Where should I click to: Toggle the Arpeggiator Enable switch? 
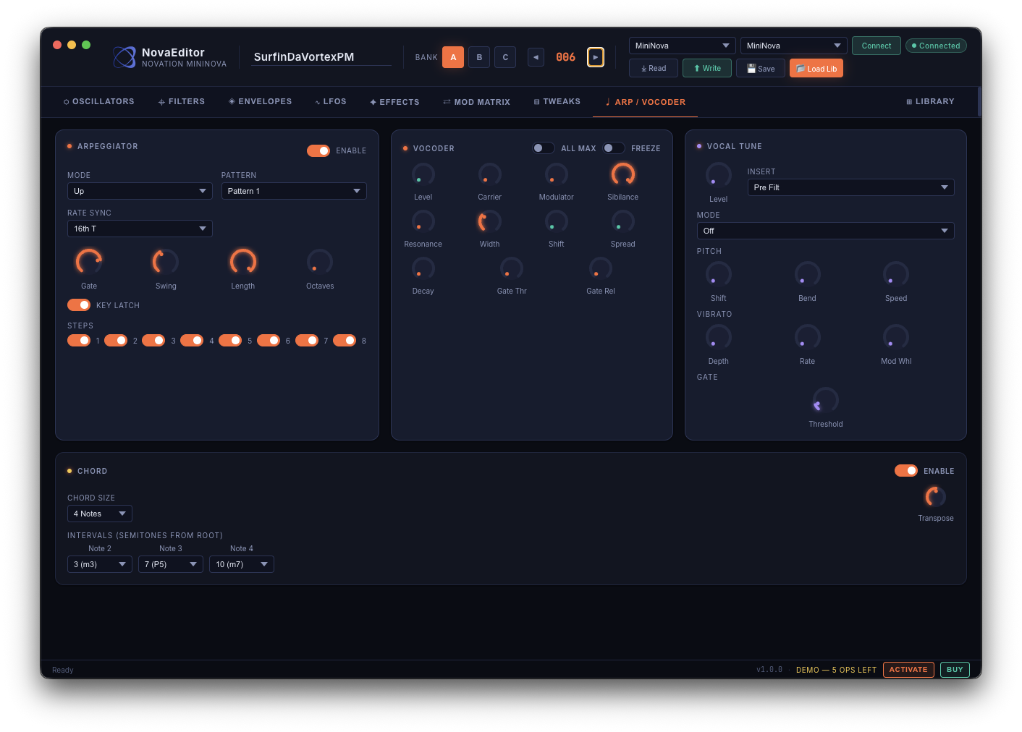click(x=318, y=150)
